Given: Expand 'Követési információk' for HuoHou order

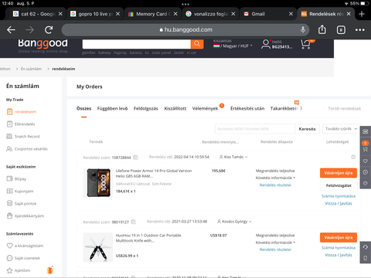Looking at the screenshot, I should coord(275,242).
